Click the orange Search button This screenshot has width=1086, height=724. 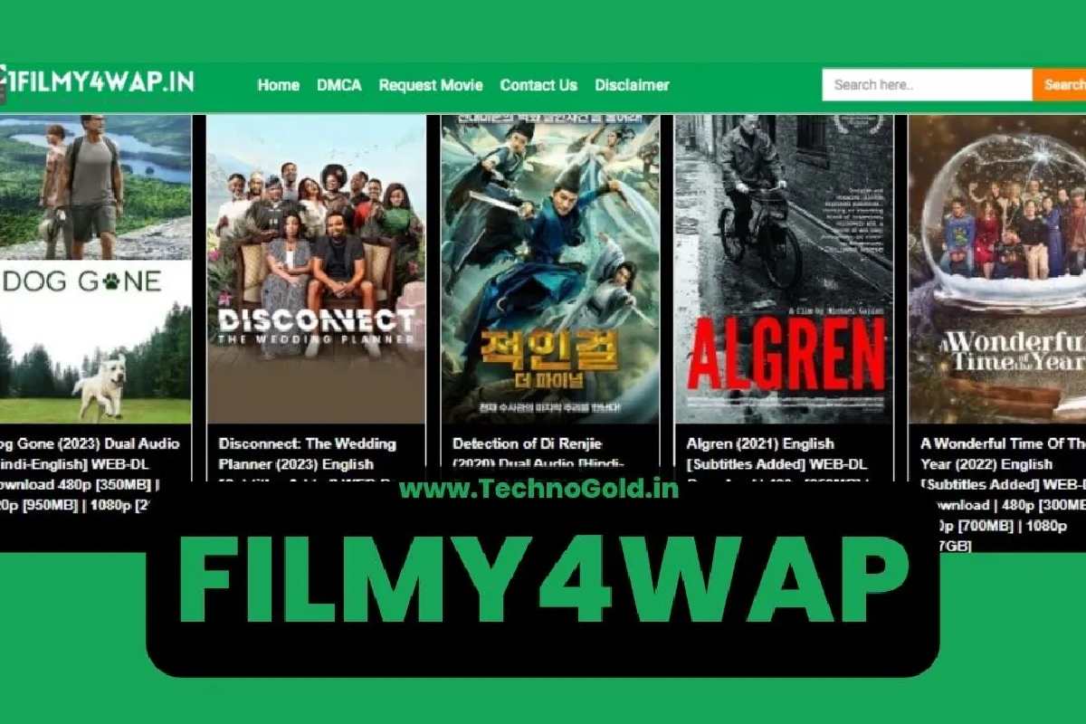point(1060,85)
